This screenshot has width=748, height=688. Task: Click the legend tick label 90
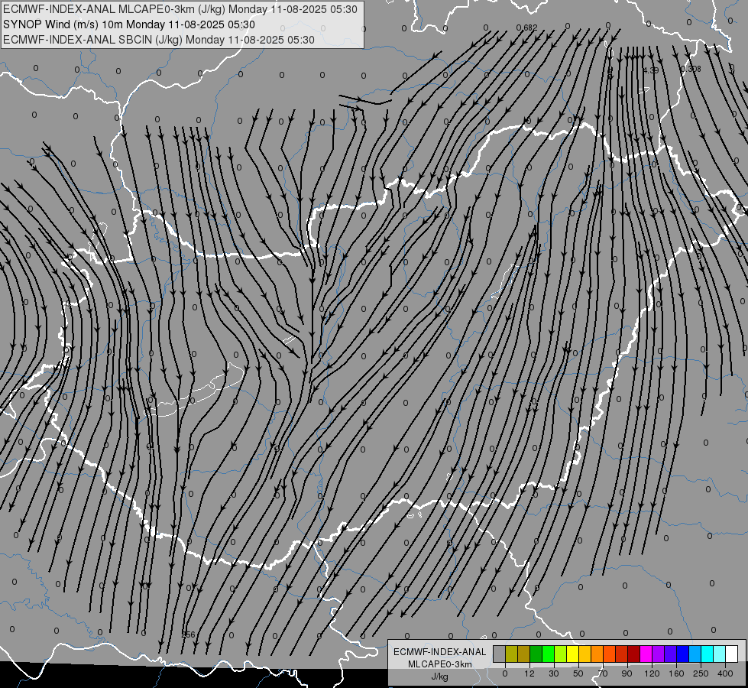pos(627,673)
